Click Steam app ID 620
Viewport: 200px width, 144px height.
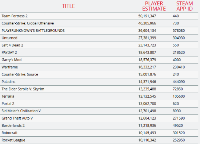pyautogui.click(x=176, y=104)
